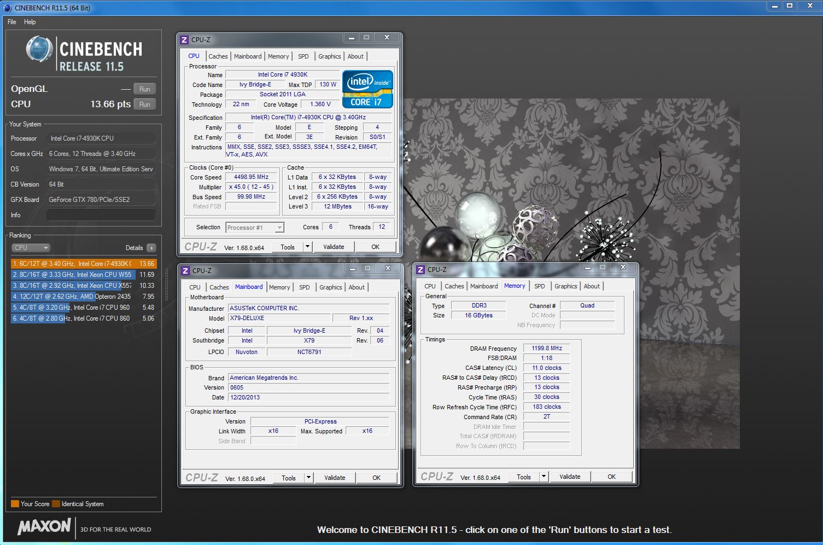Viewport: 823px width, 545px height.
Task: Switch to About tab in top CPU-Z window
Action: pyautogui.click(x=355, y=56)
